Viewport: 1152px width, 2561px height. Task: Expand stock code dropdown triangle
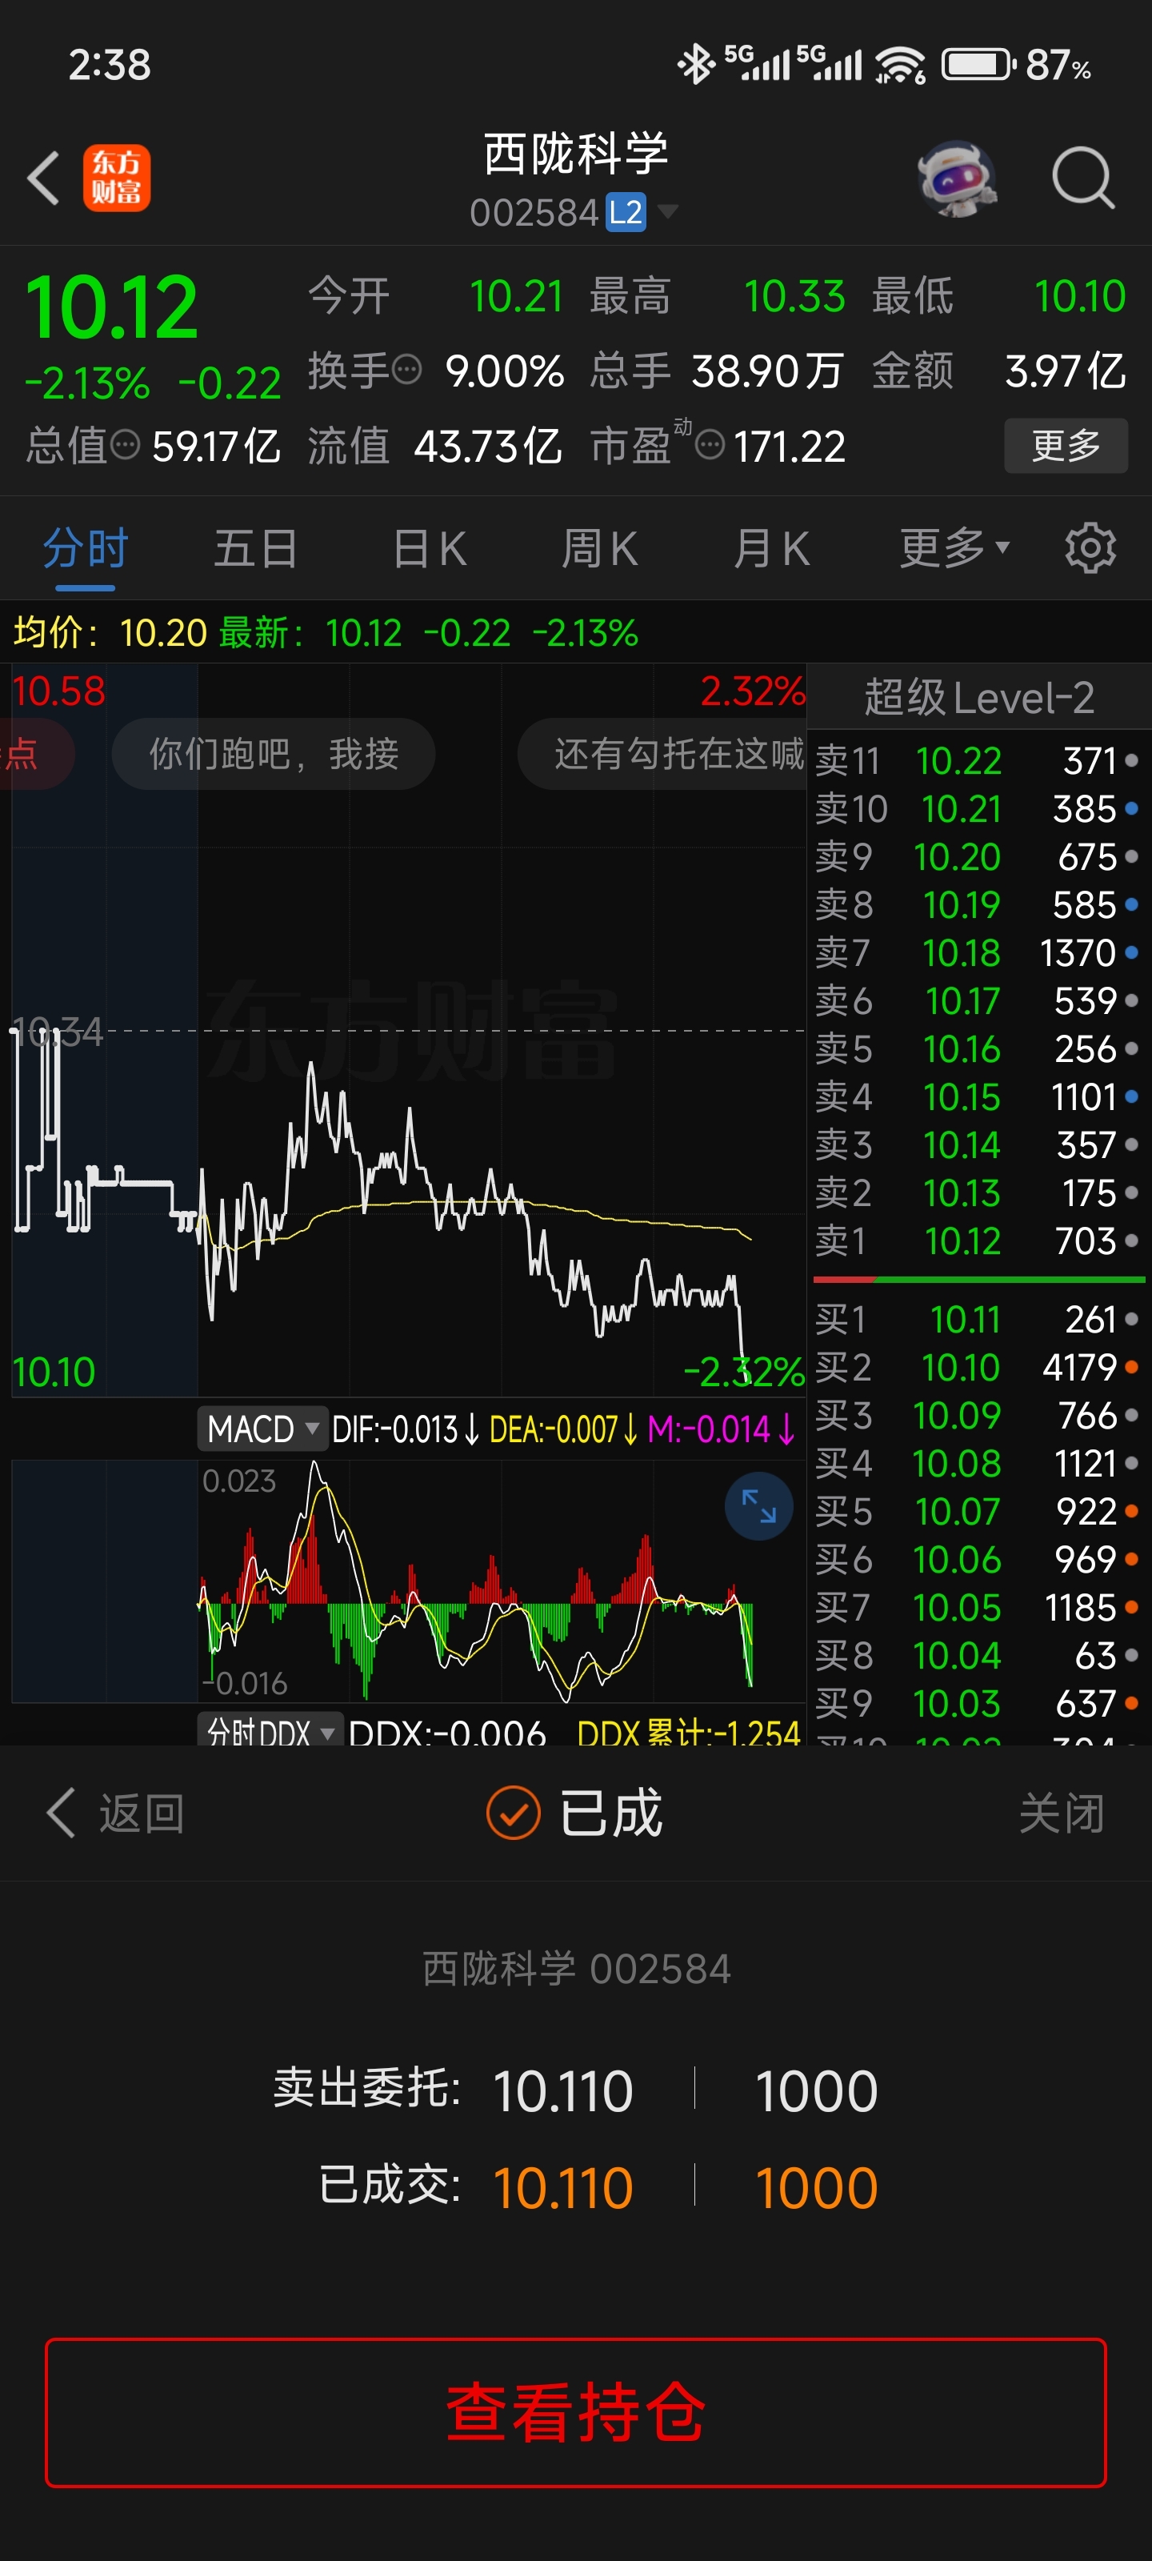[668, 210]
